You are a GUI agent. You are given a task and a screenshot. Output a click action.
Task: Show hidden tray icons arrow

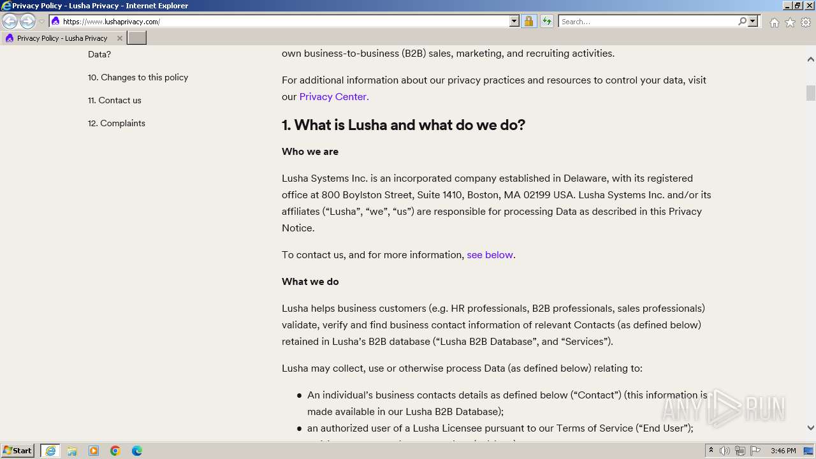pyautogui.click(x=711, y=451)
